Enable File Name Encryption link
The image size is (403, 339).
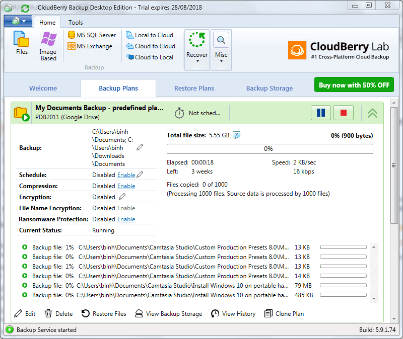pos(126,208)
